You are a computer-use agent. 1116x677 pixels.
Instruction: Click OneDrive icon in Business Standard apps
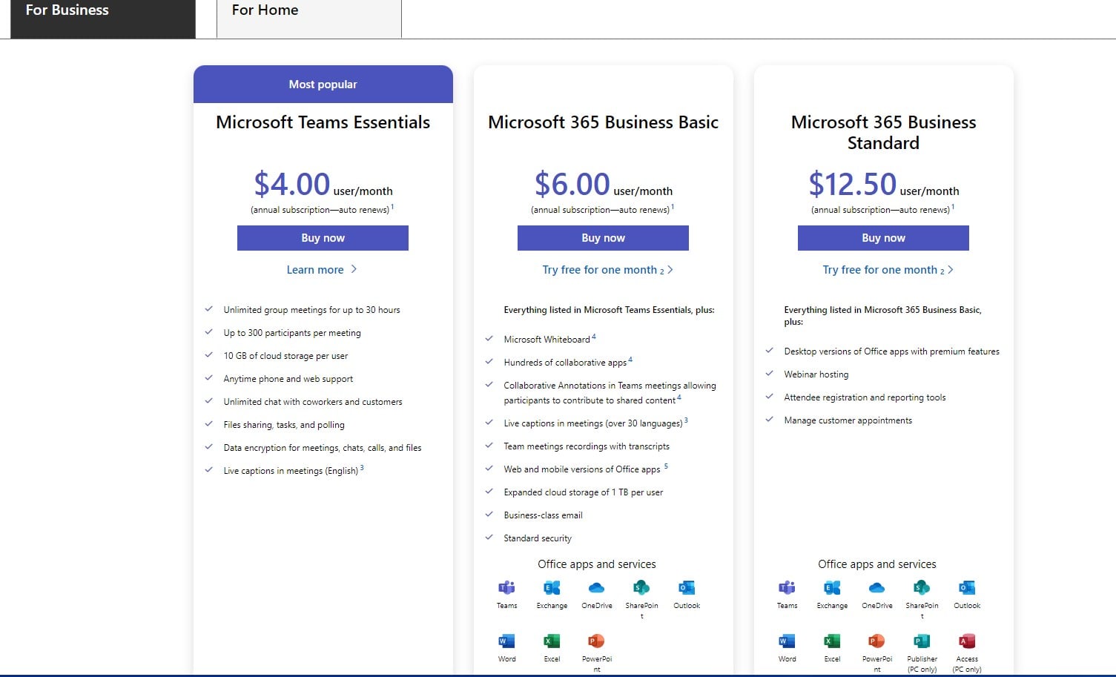[x=877, y=588]
